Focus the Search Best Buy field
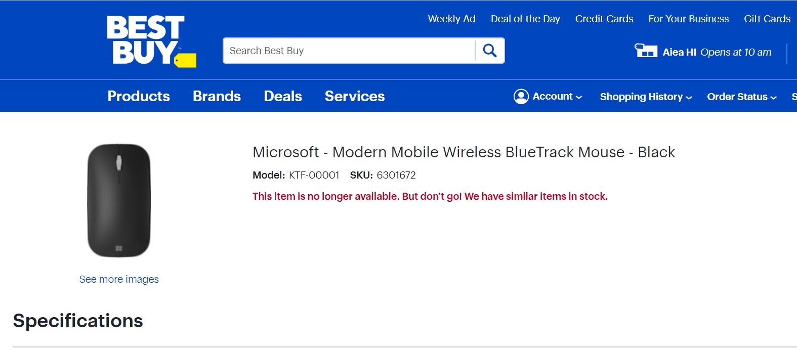 (x=349, y=51)
